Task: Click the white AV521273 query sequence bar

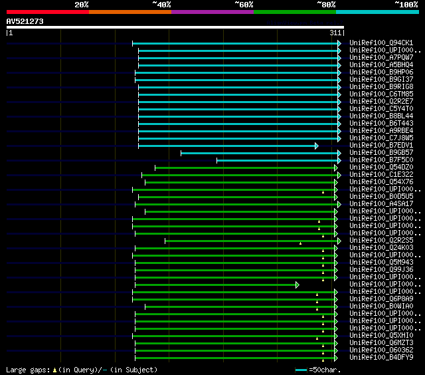Action: click(175, 27)
